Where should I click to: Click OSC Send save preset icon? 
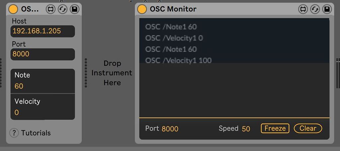74,9
